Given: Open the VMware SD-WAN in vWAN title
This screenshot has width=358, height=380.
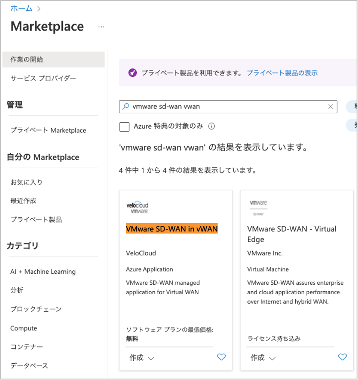Looking at the screenshot, I should coord(172,229).
